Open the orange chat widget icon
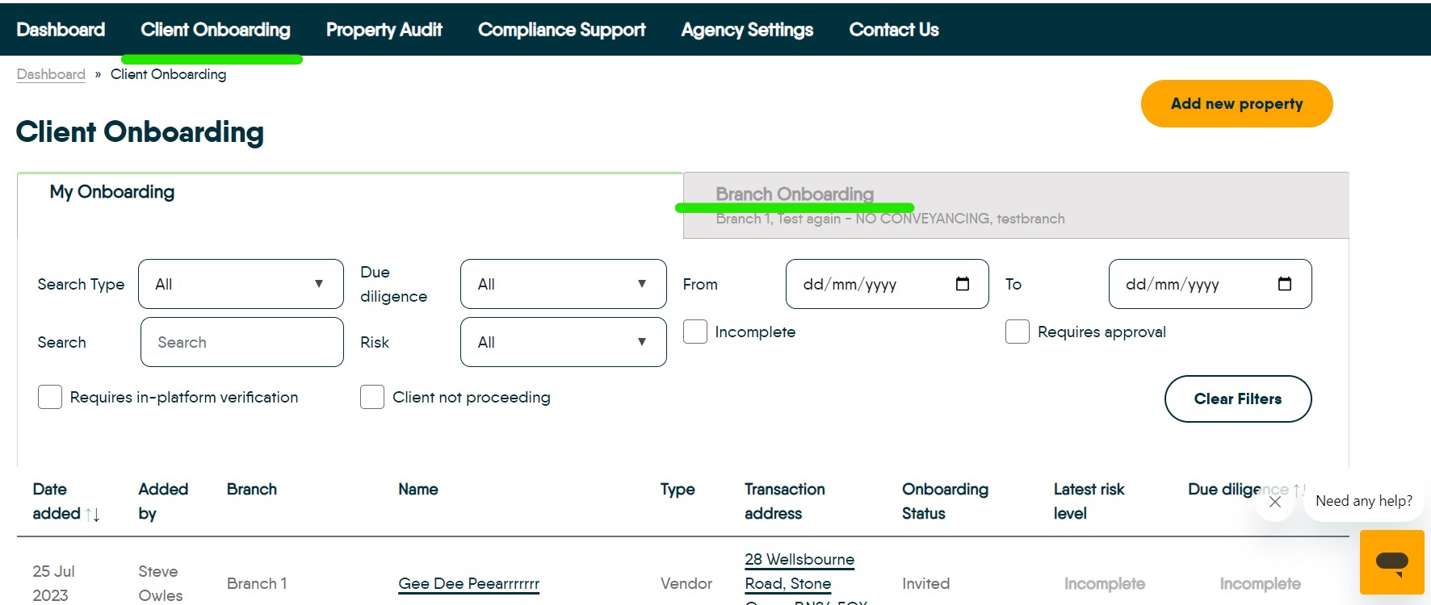 point(1392,562)
